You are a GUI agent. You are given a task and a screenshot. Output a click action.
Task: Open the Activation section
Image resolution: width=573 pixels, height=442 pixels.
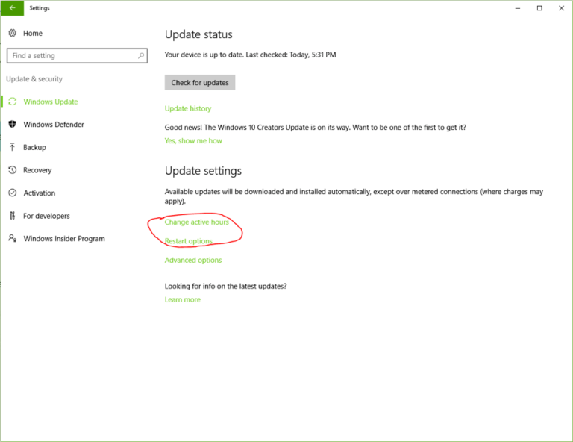[x=39, y=193]
